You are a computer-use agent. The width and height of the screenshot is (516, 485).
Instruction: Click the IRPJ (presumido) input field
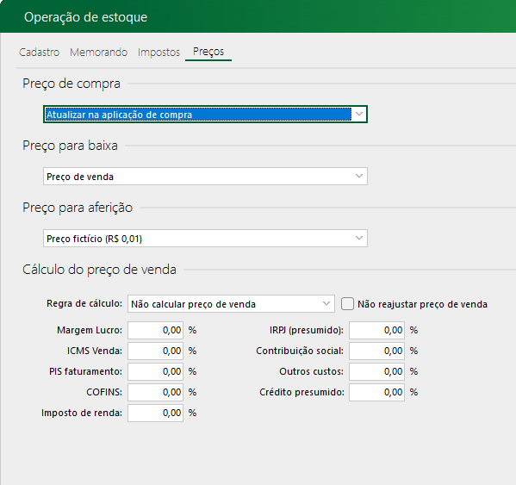376,330
